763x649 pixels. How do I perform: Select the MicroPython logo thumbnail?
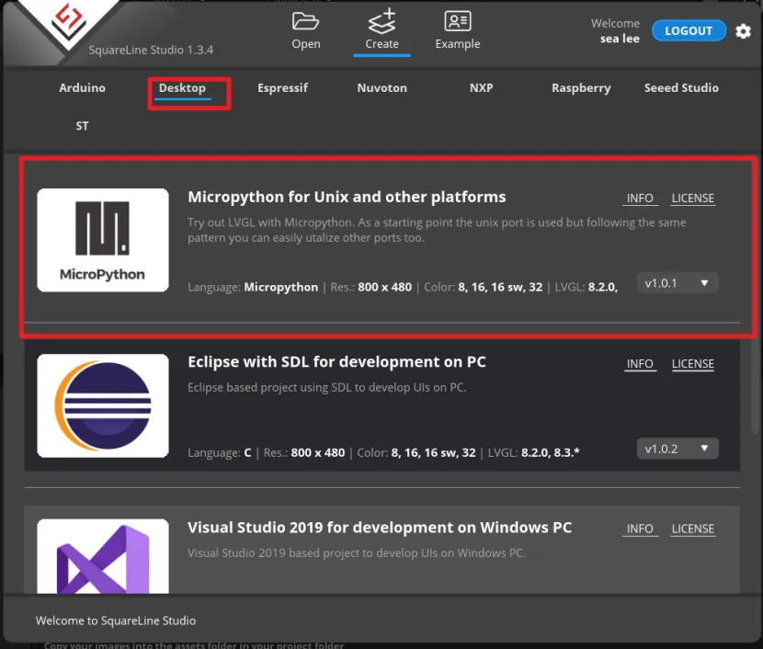click(103, 240)
